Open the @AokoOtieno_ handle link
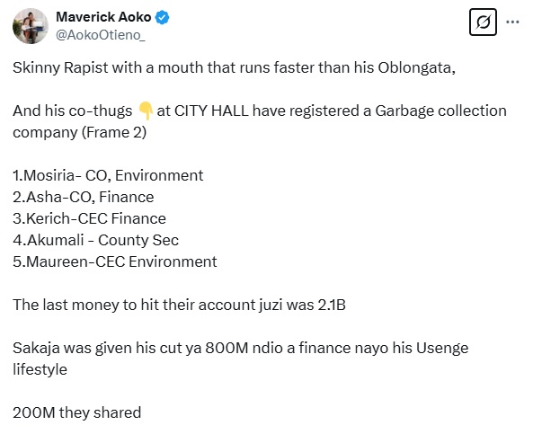The width and height of the screenshot is (533, 434). [x=101, y=35]
